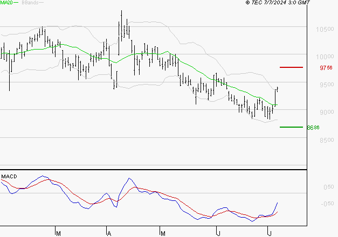Click the BBands legend label

coord(30,3)
